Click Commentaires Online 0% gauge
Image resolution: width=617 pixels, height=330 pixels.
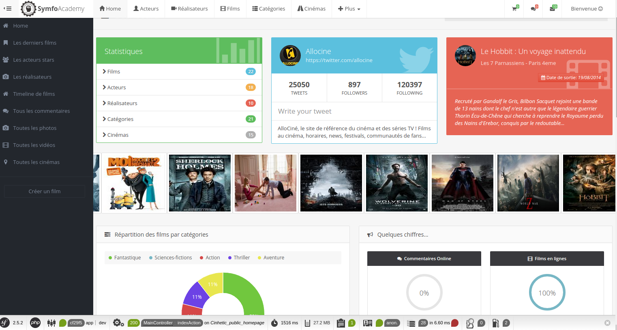click(x=424, y=292)
